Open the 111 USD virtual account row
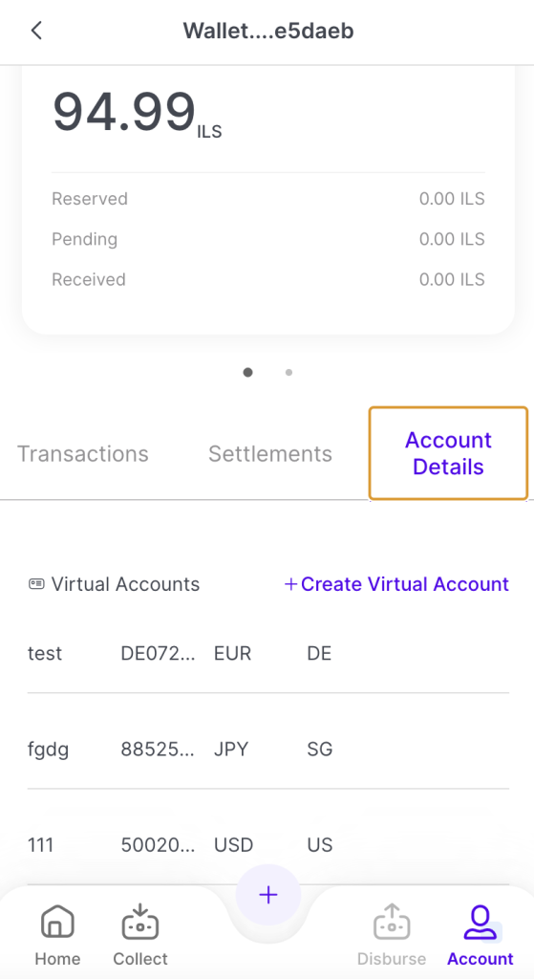Viewport: 534px width, 979px height. tap(268, 845)
